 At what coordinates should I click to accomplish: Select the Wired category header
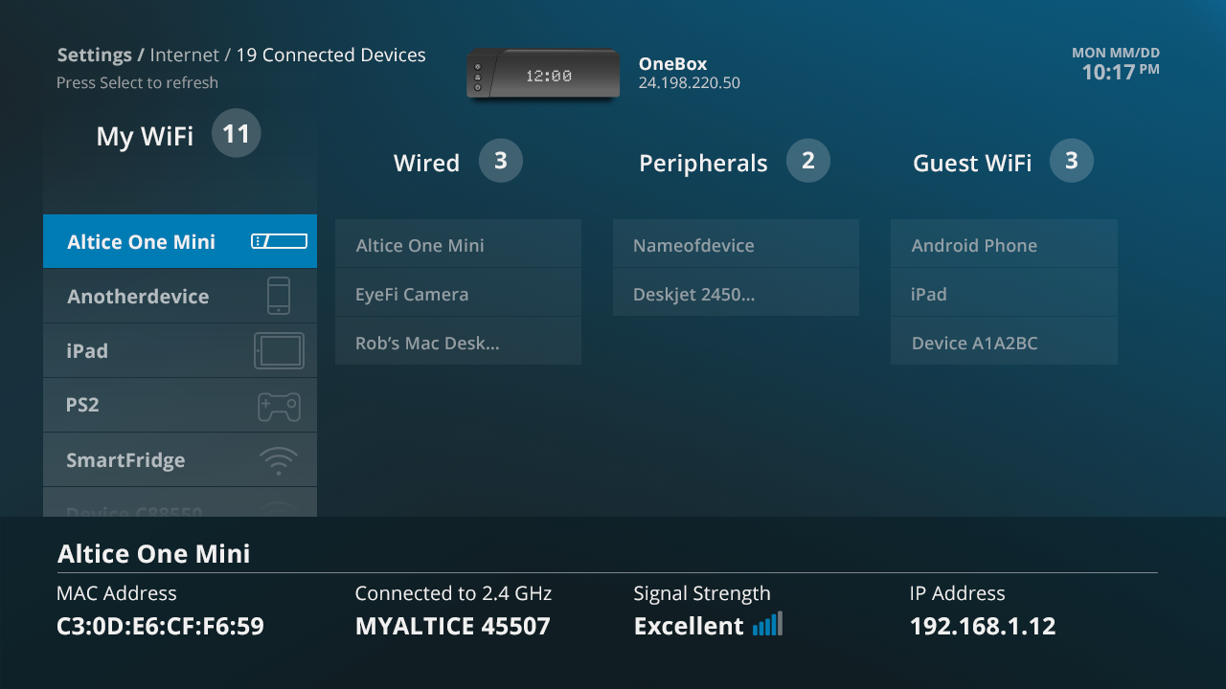[x=426, y=164]
